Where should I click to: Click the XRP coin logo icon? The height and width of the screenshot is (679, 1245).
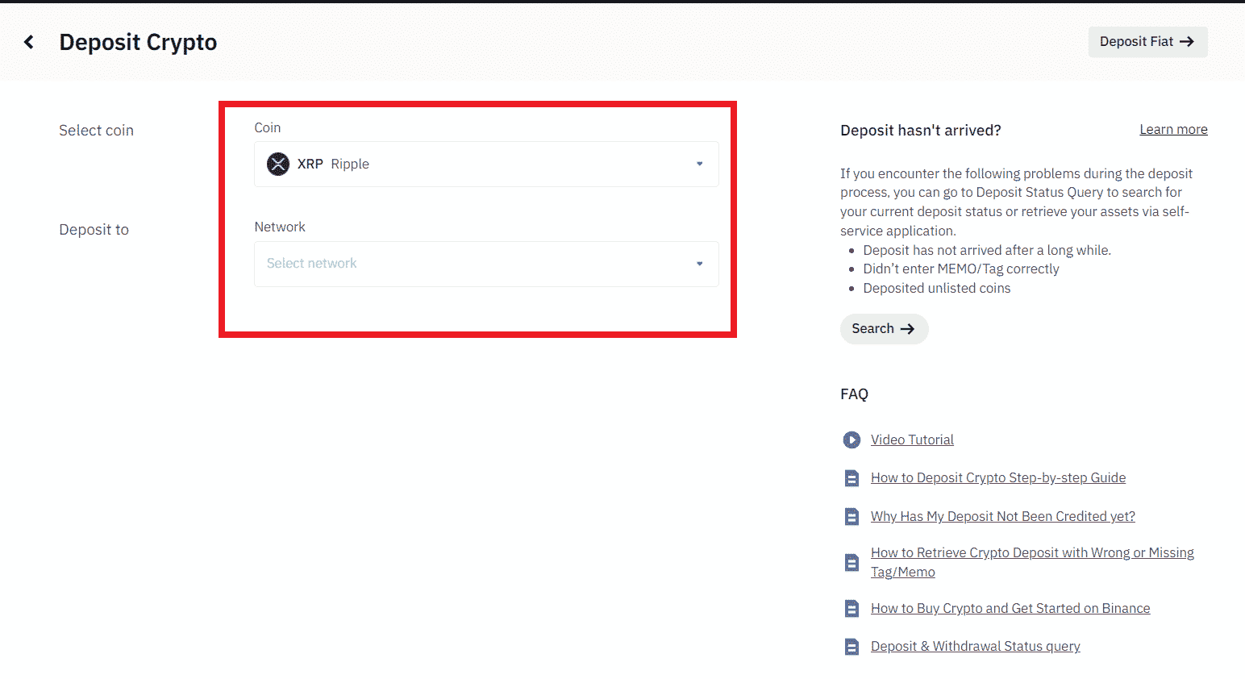[x=278, y=164]
